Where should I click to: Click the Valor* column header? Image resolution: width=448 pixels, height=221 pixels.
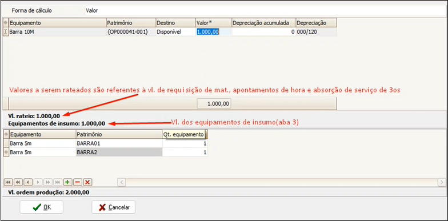214,23
